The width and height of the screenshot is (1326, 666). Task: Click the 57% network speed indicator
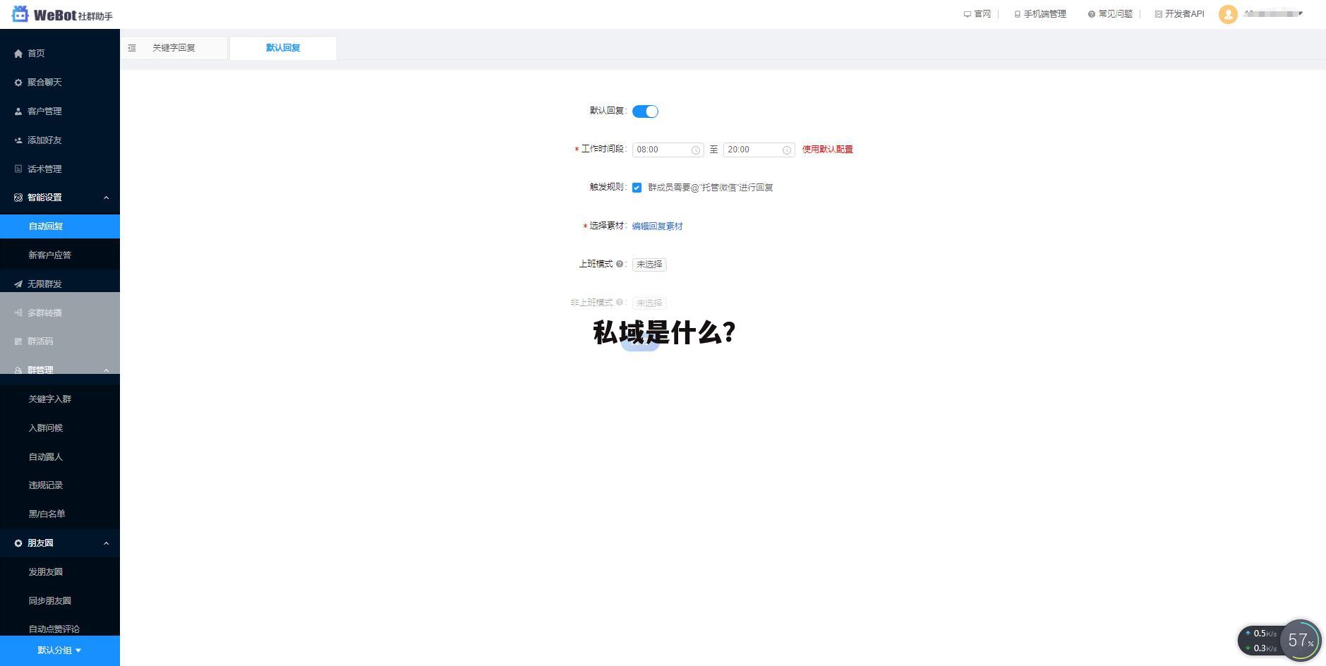coord(1301,640)
